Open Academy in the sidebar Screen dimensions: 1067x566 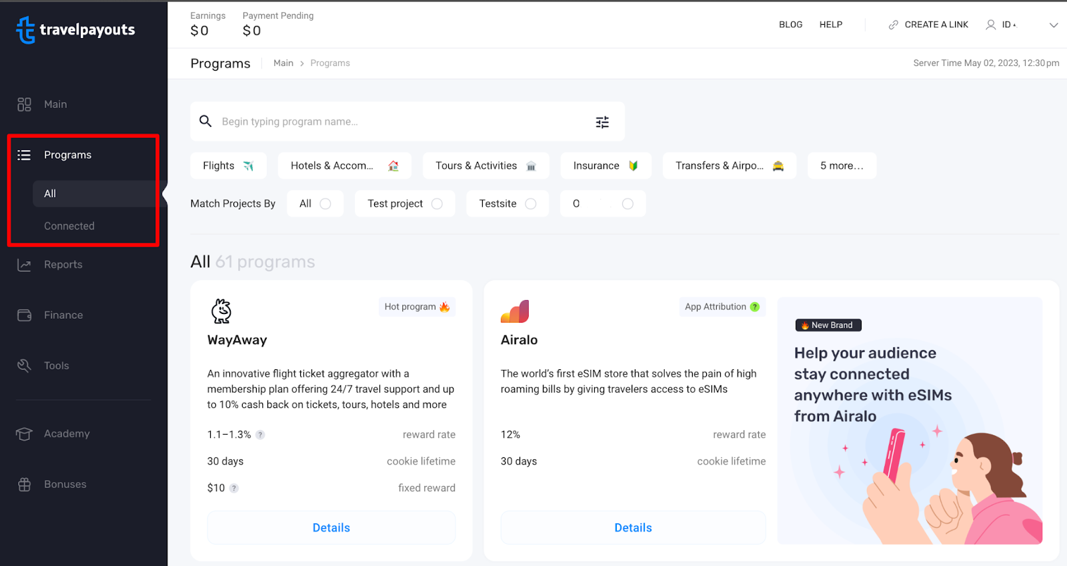pos(67,434)
